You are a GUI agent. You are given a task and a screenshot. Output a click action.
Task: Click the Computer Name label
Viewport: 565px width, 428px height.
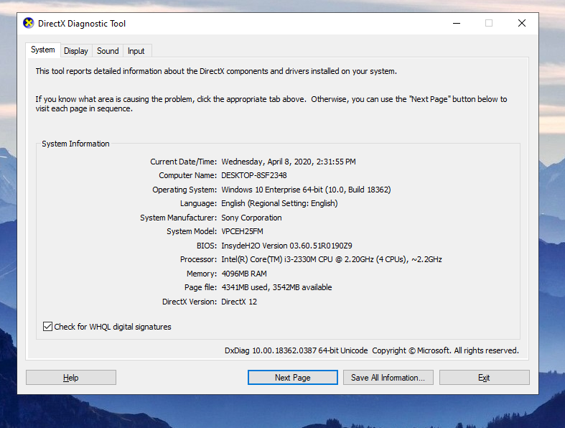point(187,175)
